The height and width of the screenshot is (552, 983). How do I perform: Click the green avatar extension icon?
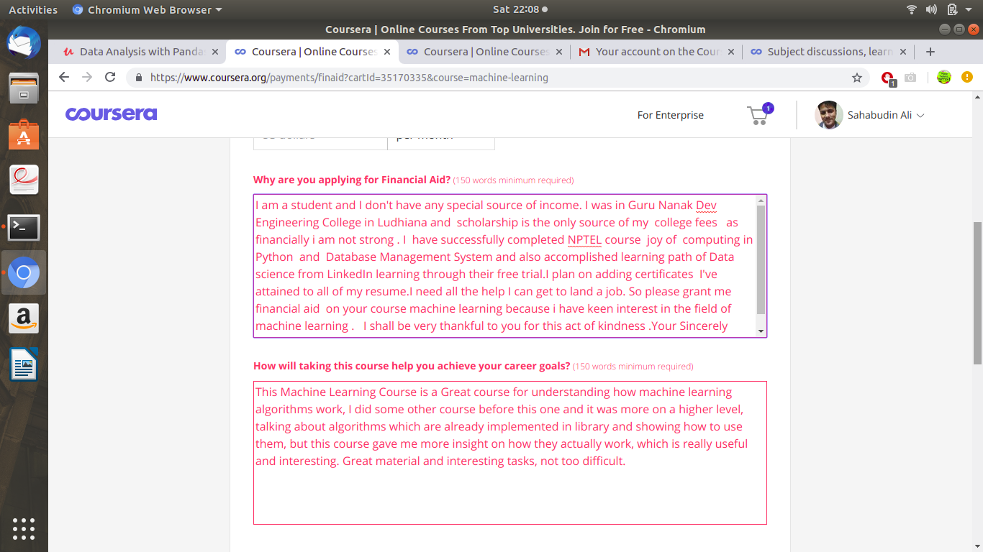pyautogui.click(x=944, y=77)
